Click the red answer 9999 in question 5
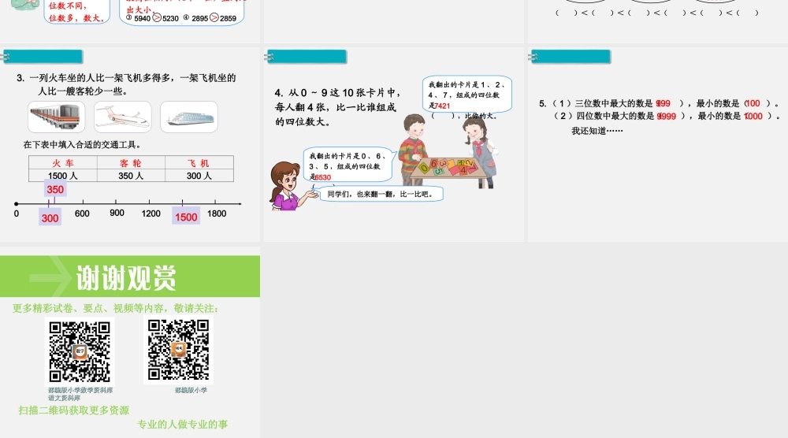This screenshot has height=438, width=788. coord(667,116)
